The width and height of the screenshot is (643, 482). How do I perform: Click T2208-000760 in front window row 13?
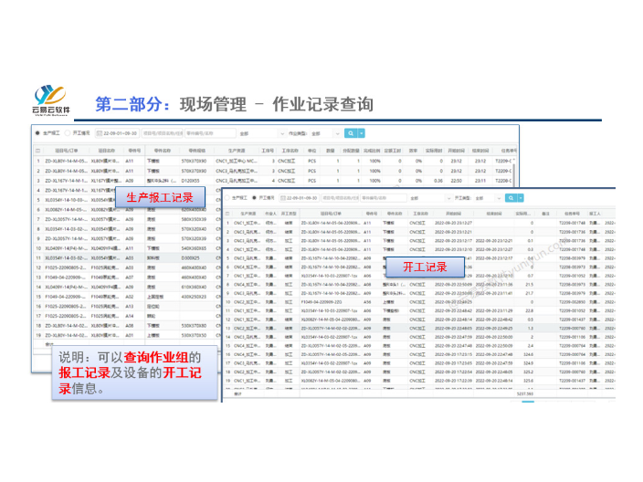click(x=572, y=329)
